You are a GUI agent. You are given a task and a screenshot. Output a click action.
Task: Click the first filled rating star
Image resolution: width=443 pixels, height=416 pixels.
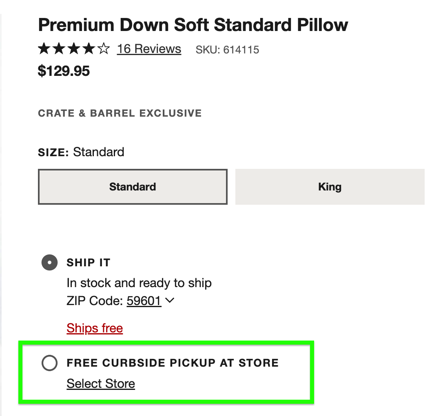44,49
